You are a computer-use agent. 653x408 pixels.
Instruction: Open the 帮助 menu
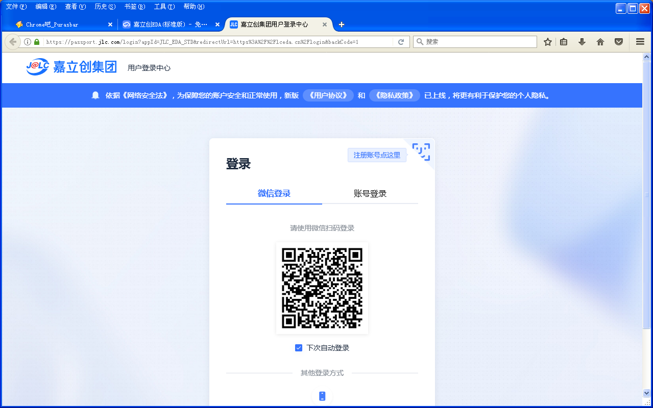click(194, 7)
